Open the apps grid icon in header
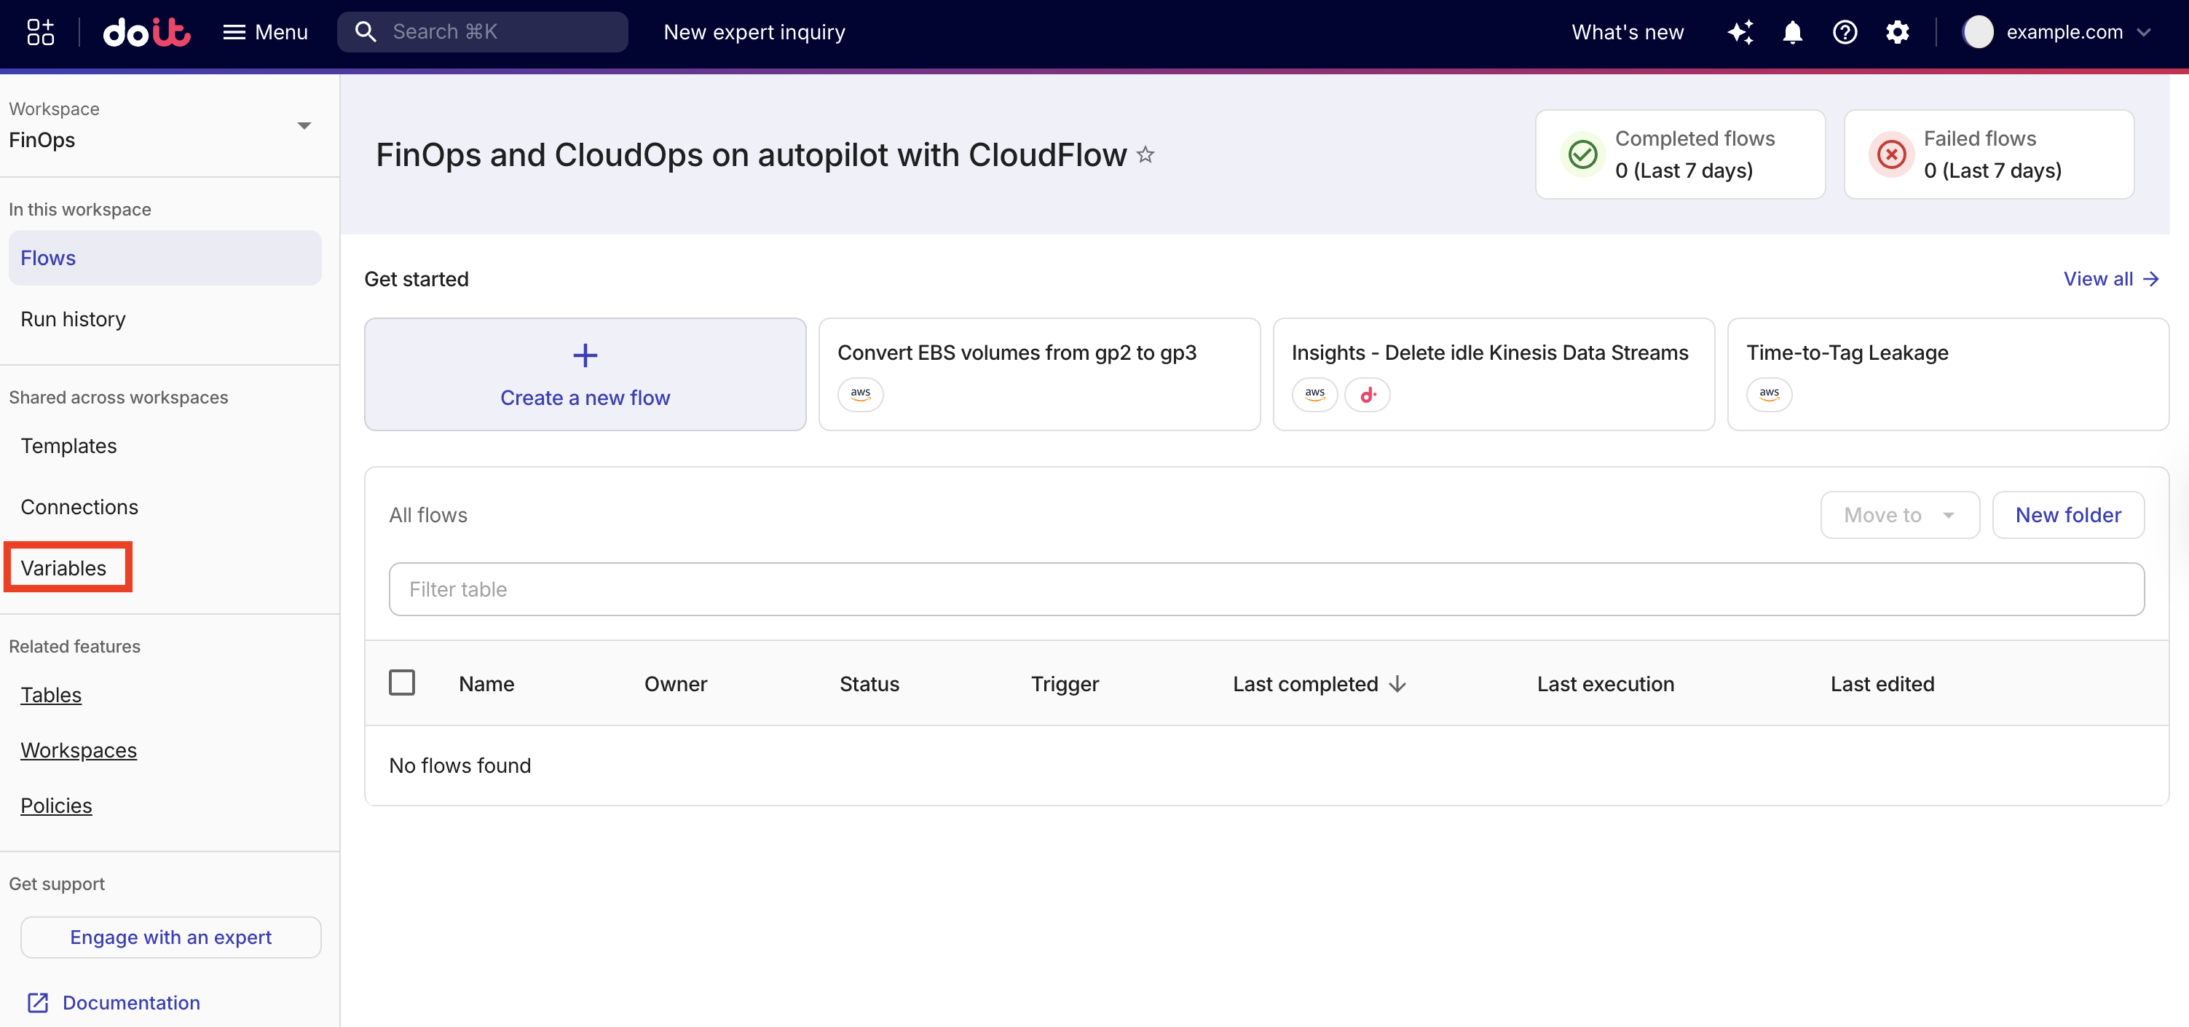 (40, 32)
